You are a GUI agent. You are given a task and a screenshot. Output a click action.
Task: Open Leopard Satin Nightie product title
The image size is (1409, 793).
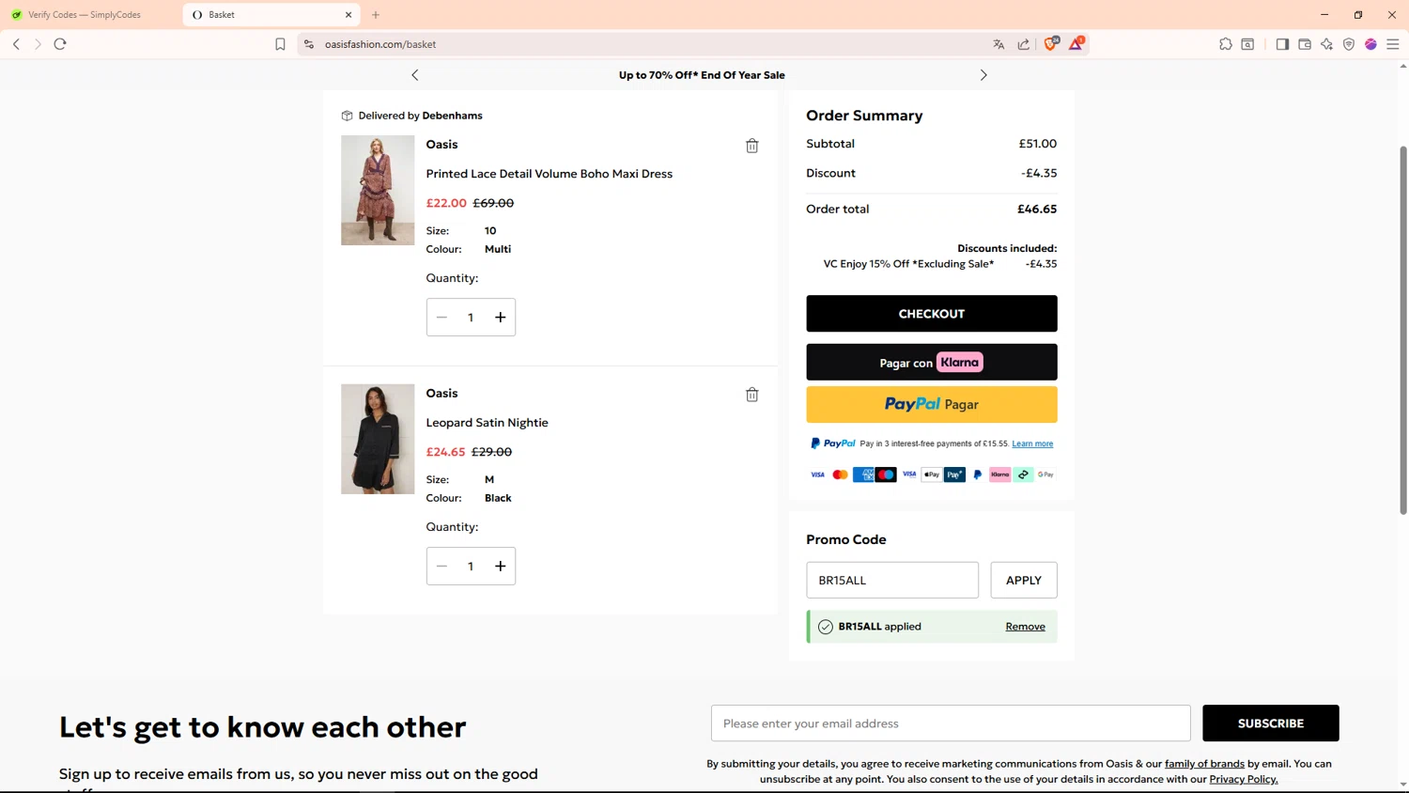pyautogui.click(x=487, y=423)
